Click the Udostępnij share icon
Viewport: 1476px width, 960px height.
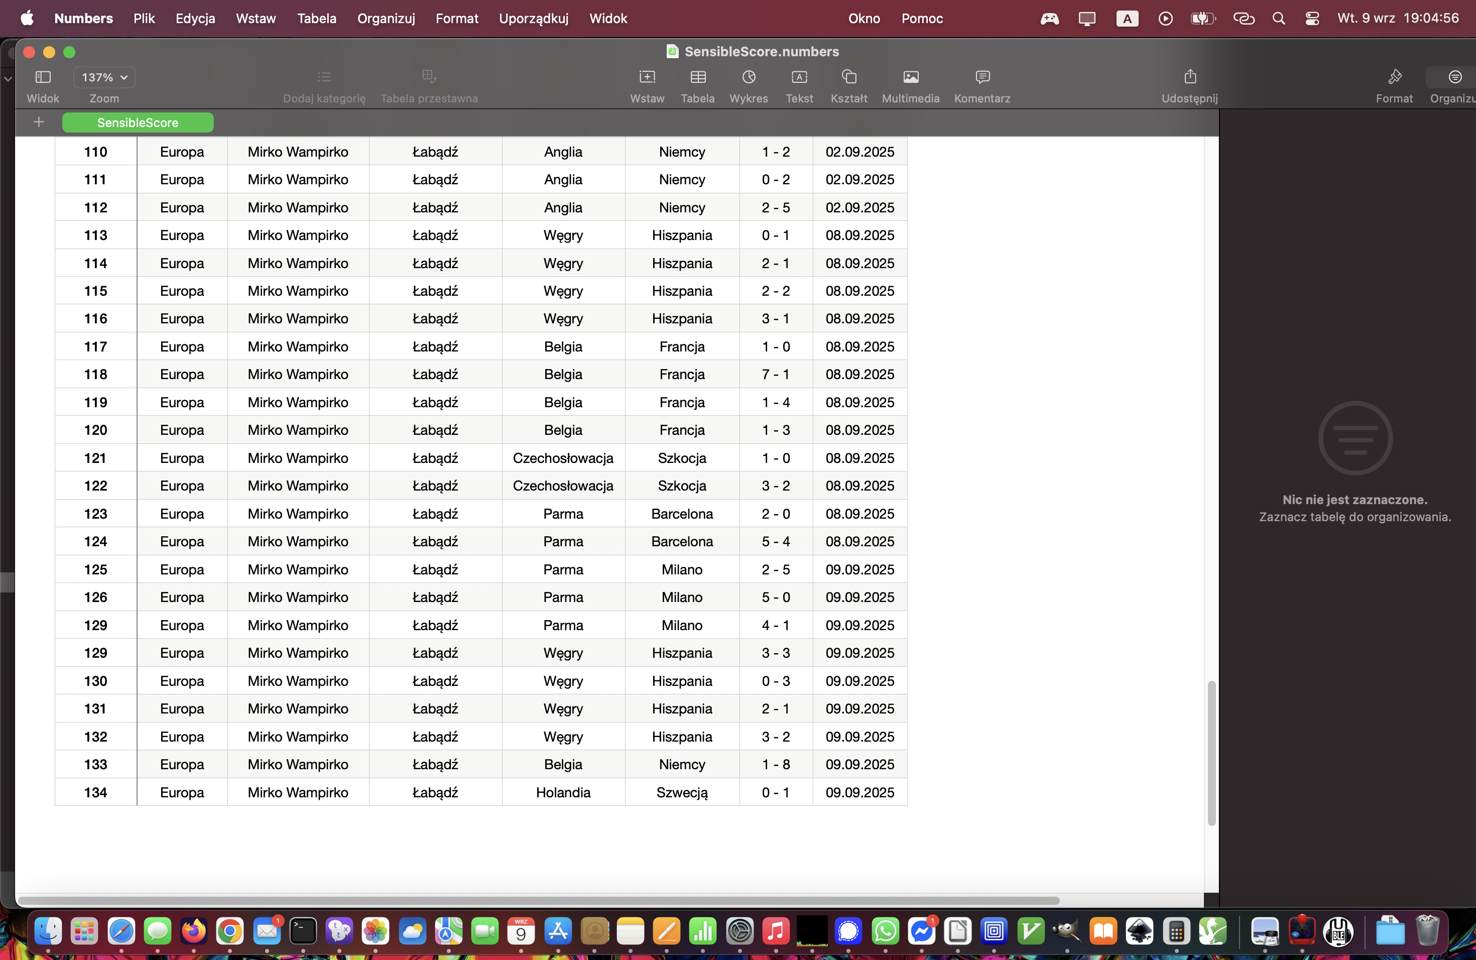pyautogui.click(x=1189, y=77)
